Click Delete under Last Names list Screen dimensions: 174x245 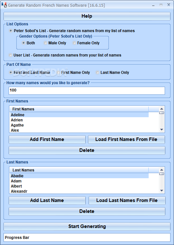click(87, 211)
